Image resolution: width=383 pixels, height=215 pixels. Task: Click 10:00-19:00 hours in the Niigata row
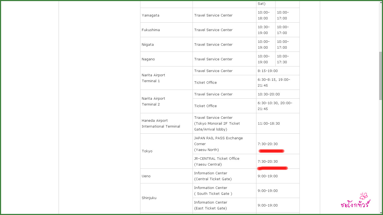point(266,44)
